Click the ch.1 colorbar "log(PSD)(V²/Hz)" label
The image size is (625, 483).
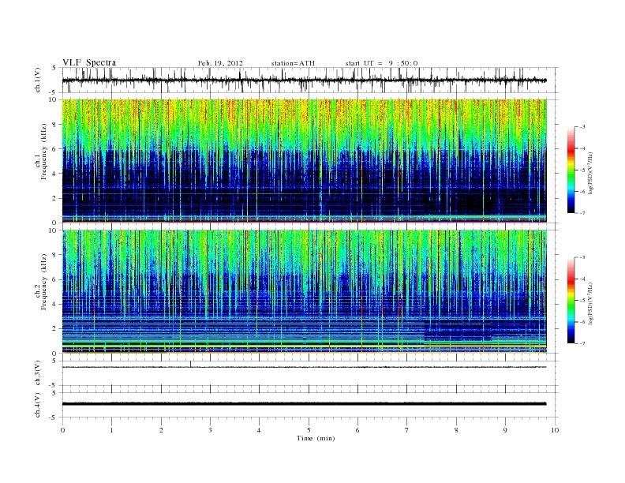coord(590,174)
